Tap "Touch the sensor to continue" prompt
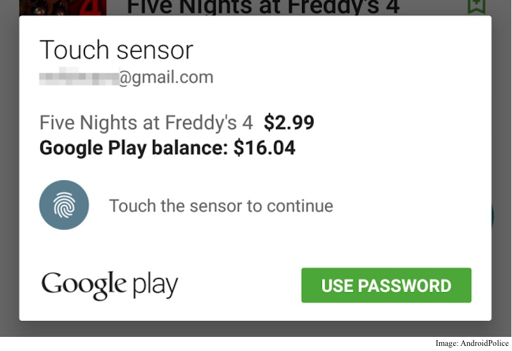Viewport: 512px width, 351px height. [221, 206]
